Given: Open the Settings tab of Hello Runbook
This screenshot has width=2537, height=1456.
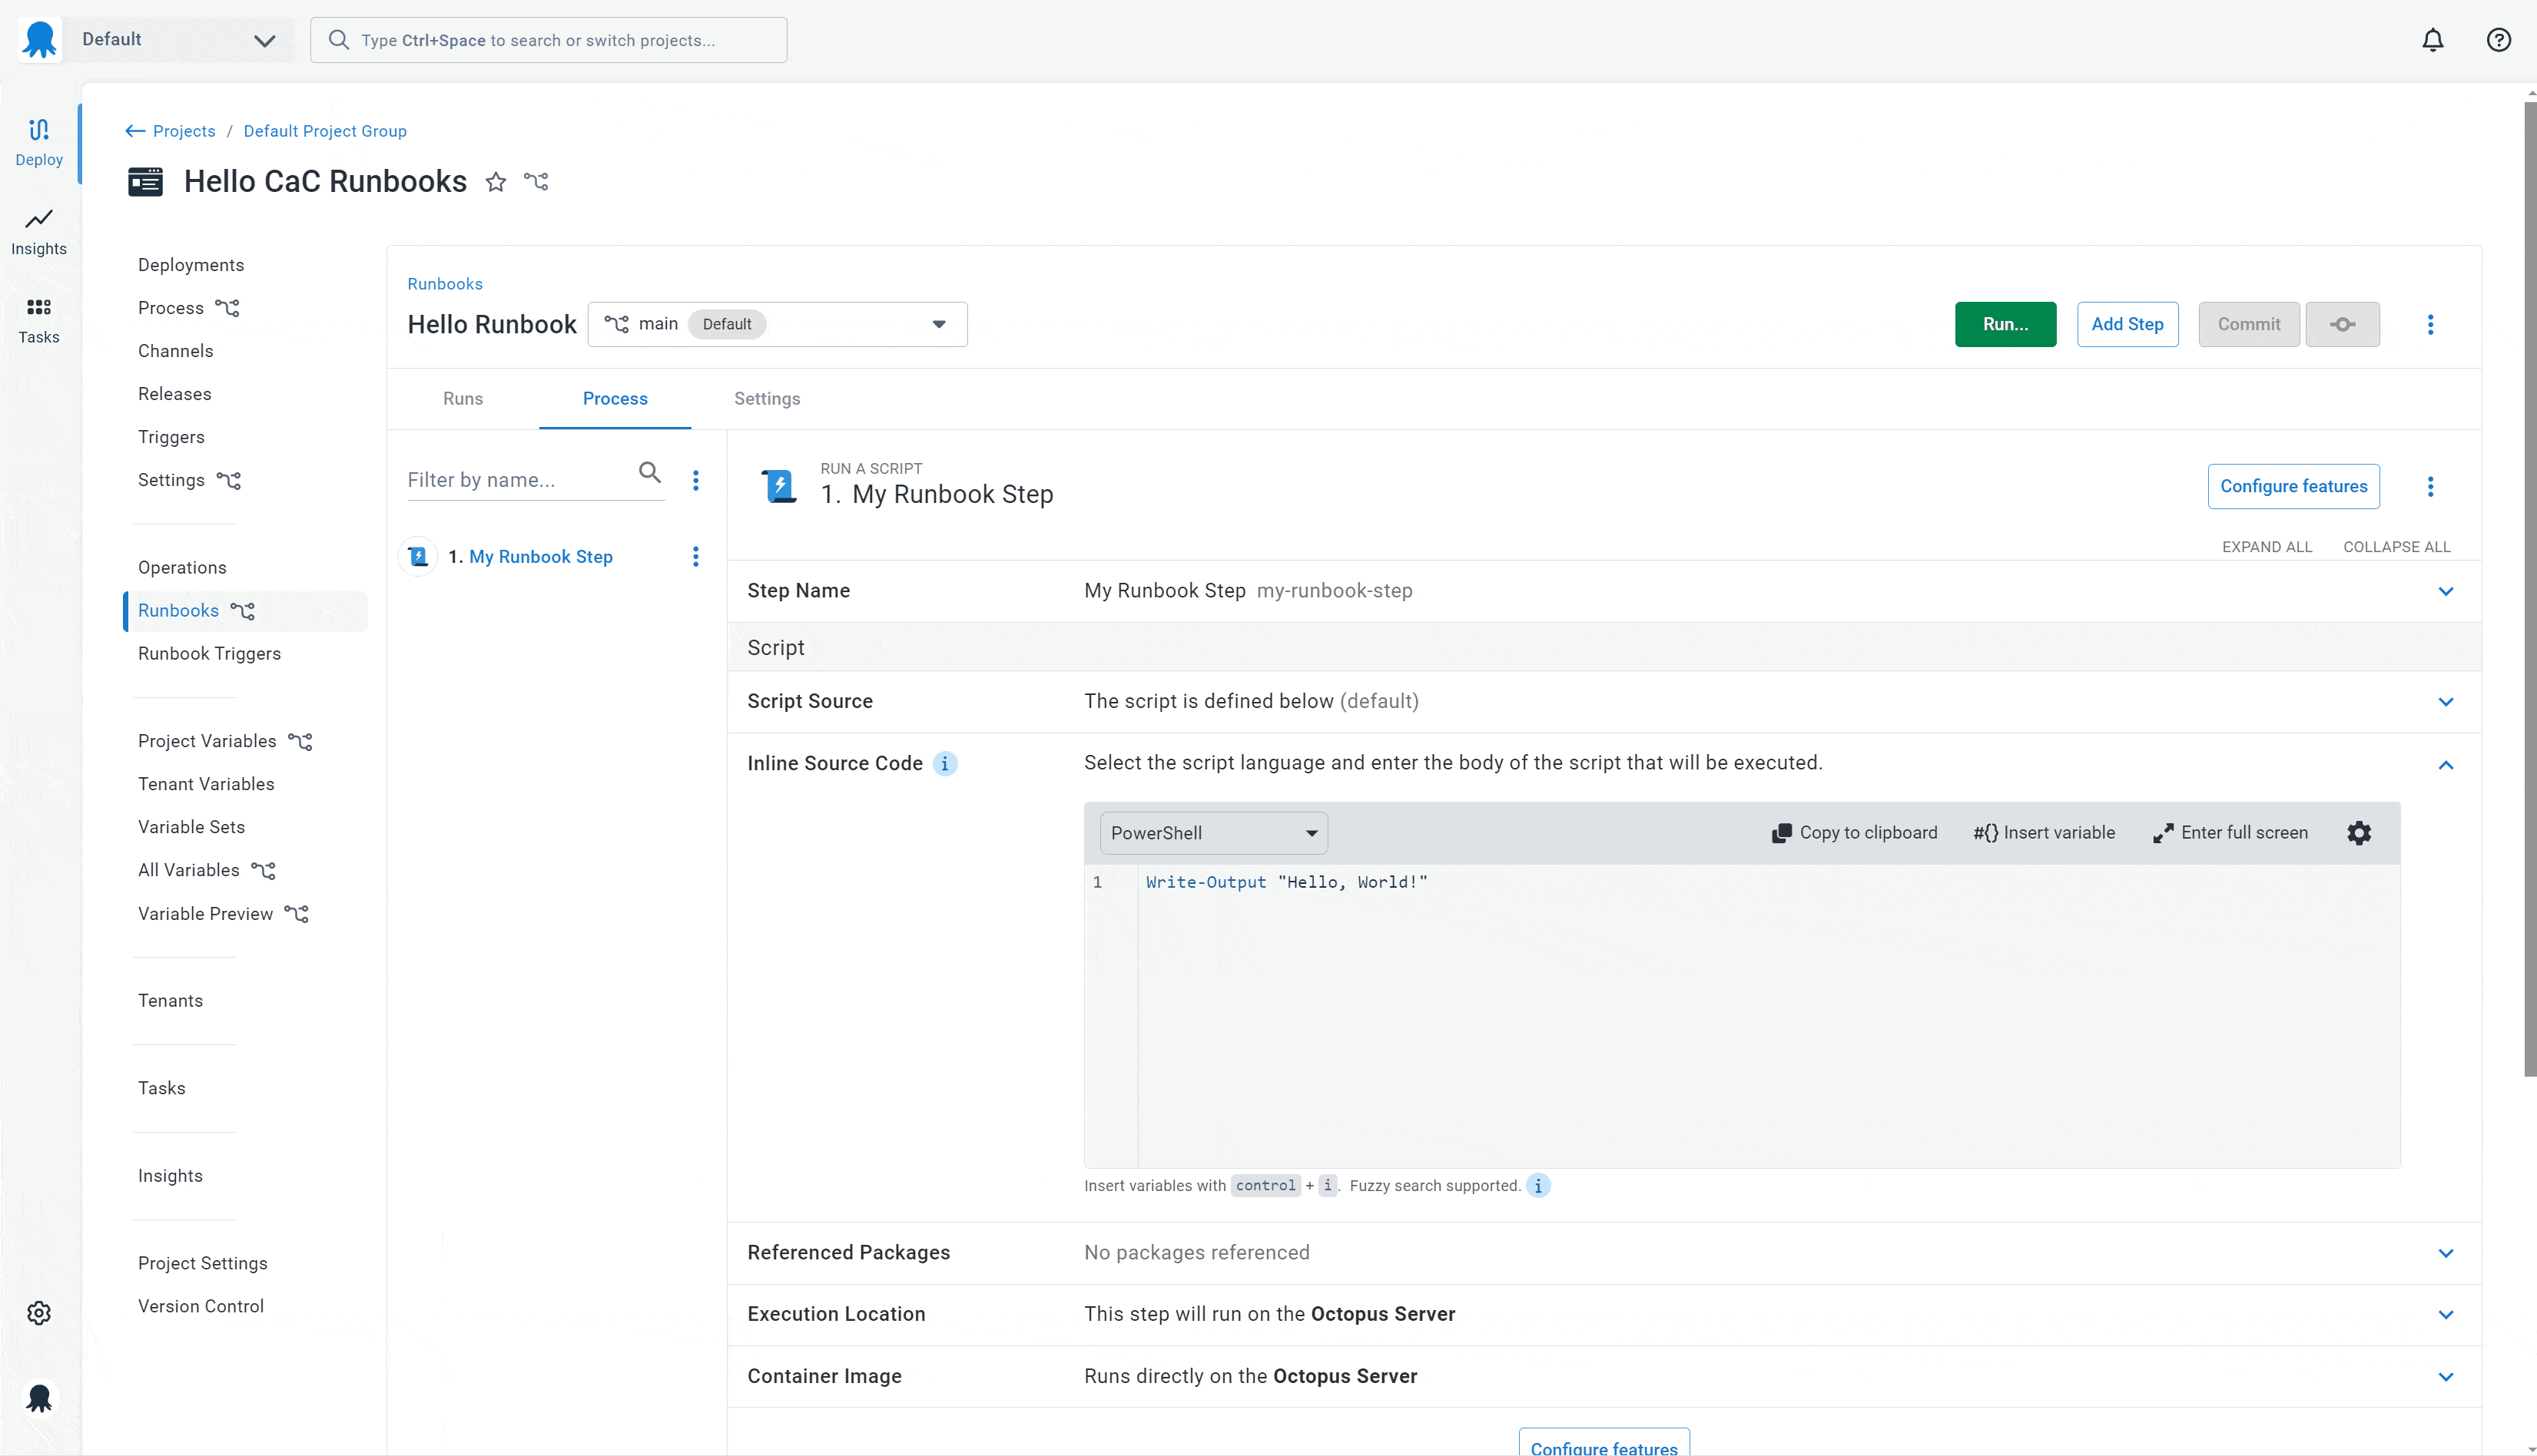Looking at the screenshot, I should tap(766, 398).
